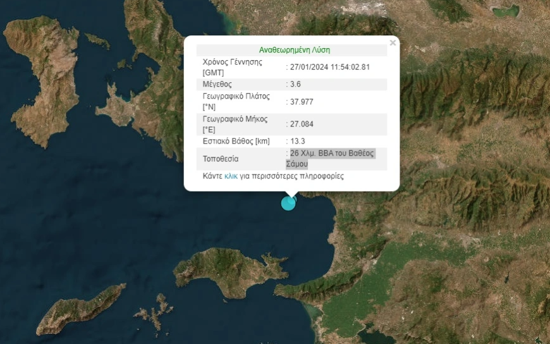Select the magnitude value 3.6
Image resolution: width=550 pixels, height=344 pixels.
tap(295, 84)
